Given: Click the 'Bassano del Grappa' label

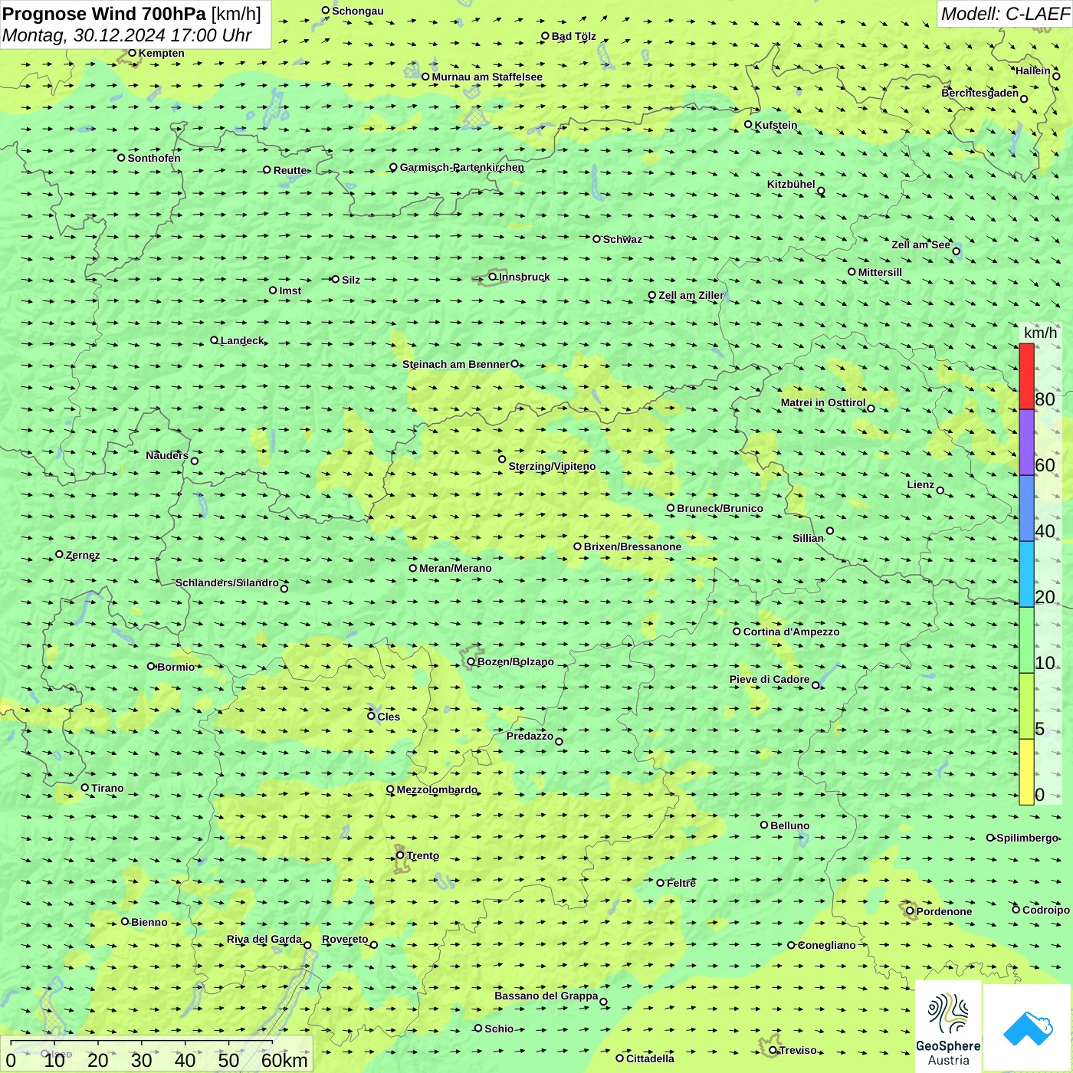Looking at the screenshot, I should (546, 996).
